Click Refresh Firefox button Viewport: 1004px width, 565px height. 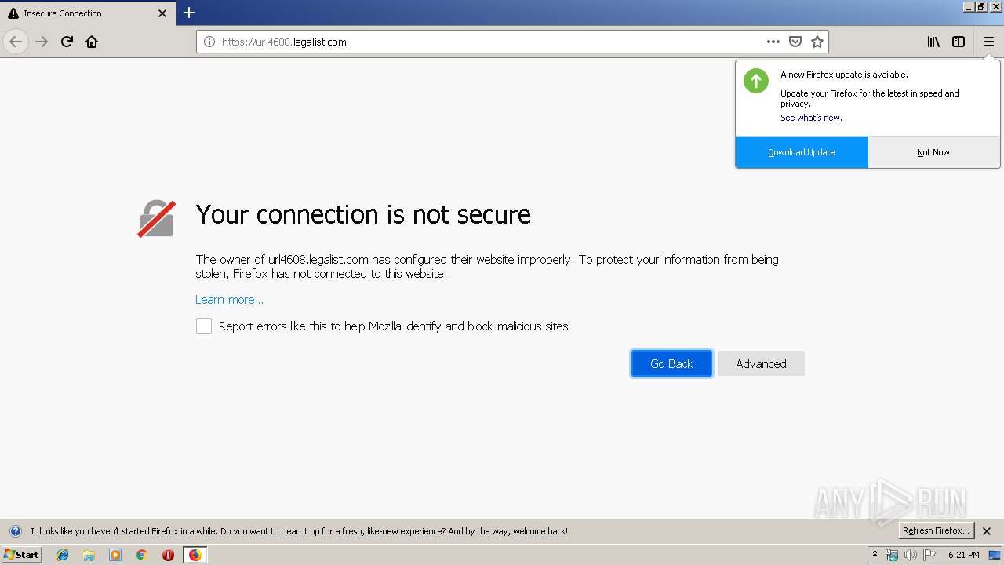pos(936,530)
